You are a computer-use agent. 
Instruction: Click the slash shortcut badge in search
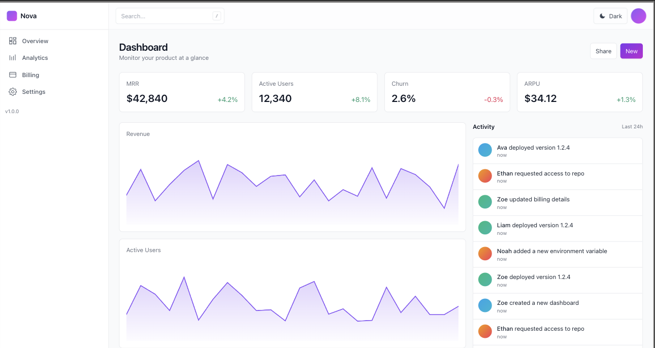click(x=217, y=16)
